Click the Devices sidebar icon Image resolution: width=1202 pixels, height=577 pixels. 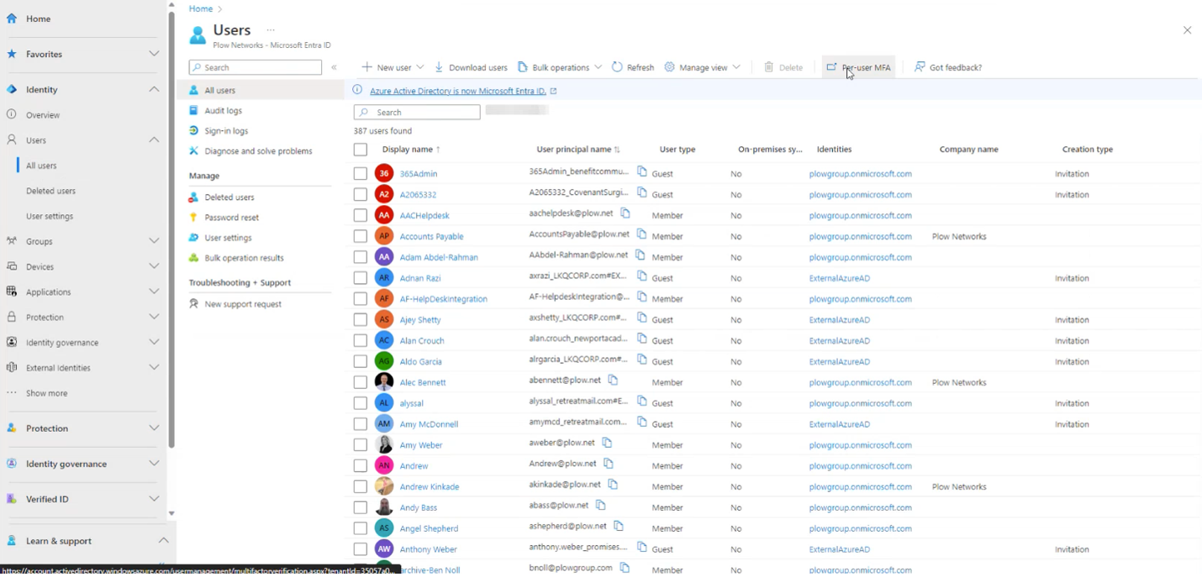pos(12,266)
